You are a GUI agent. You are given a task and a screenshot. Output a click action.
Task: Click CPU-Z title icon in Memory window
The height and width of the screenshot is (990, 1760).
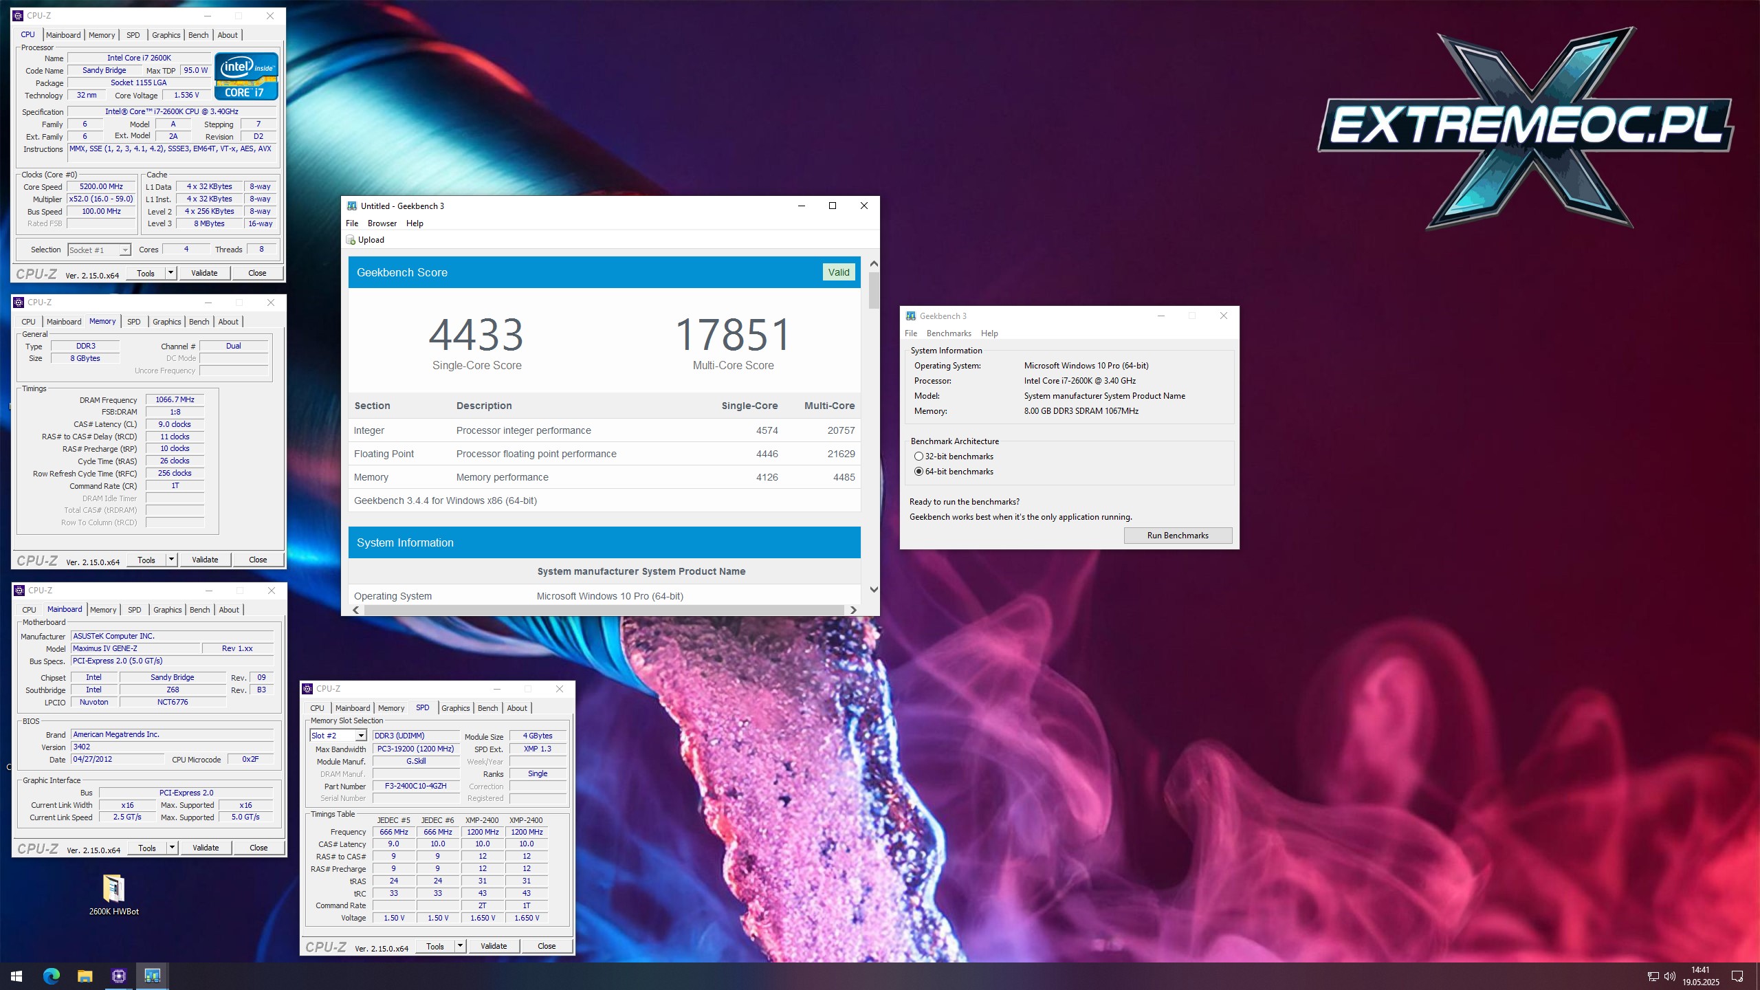click(19, 302)
